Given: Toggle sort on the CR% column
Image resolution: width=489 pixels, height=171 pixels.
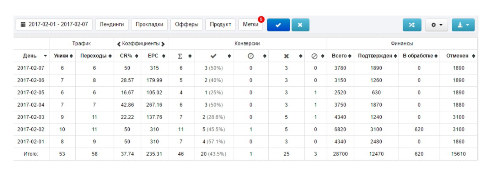Looking at the screenshot, I should [x=127, y=56].
